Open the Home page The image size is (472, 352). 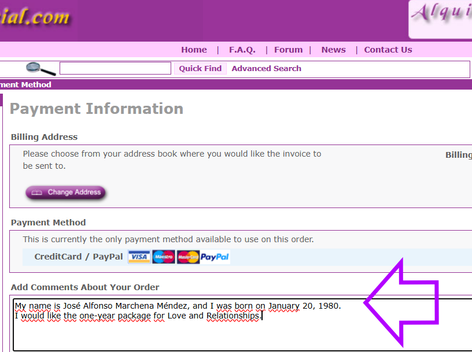click(x=194, y=50)
